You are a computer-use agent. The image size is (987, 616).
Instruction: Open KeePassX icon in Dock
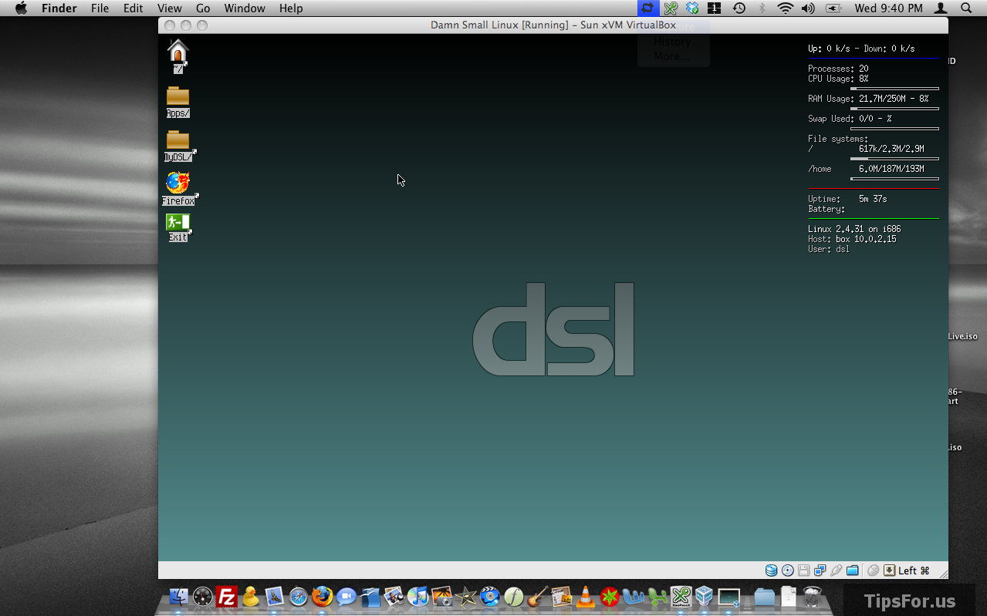click(681, 596)
